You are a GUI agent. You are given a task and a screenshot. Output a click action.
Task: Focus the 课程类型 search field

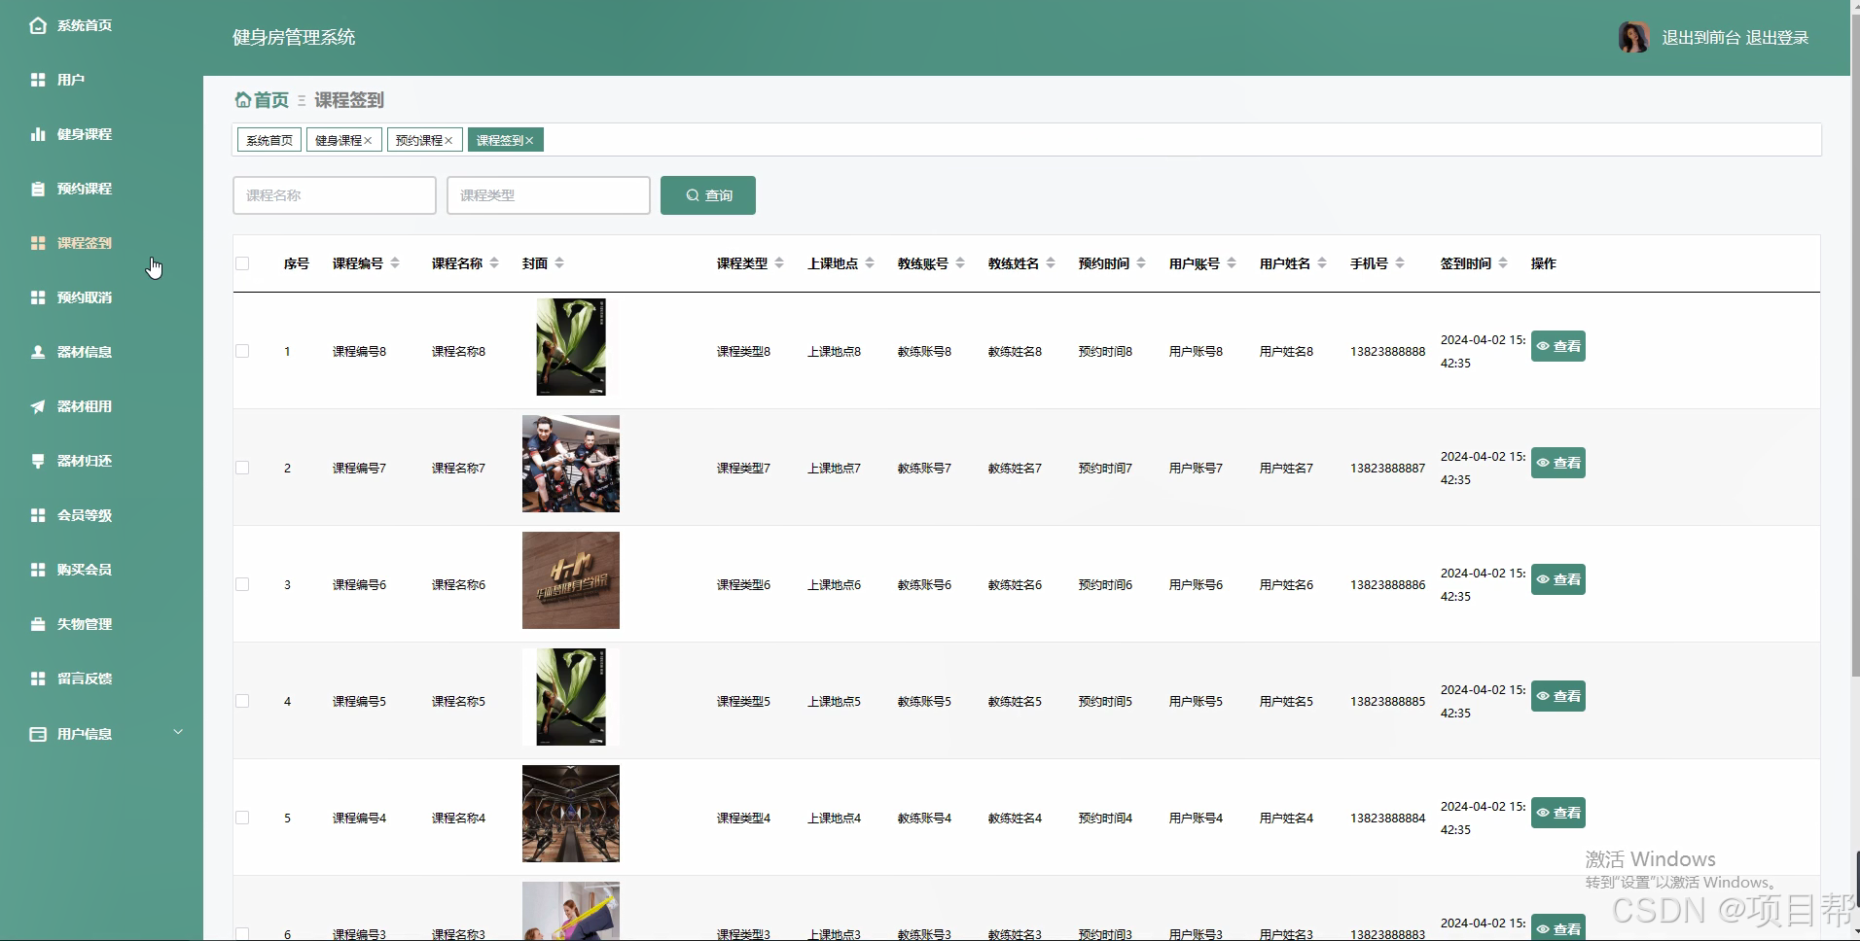pyautogui.click(x=549, y=195)
